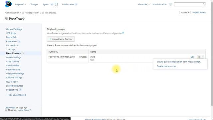This screenshot has width=213, height=120.
Task: Open Issue Trackers settings
Action: (13, 61)
